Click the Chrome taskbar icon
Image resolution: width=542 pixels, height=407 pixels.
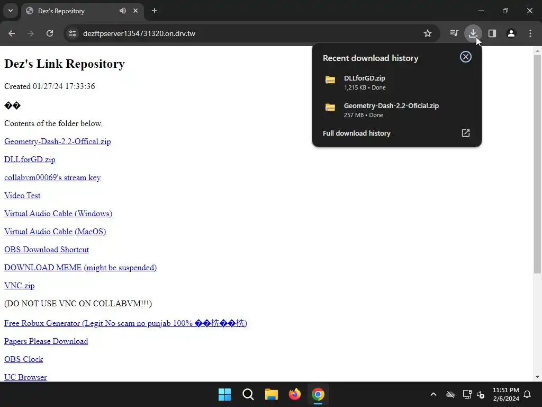tap(318, 394)
